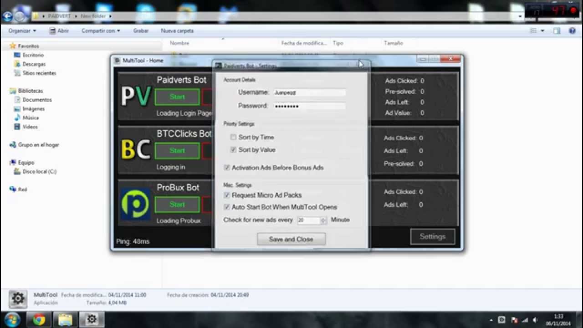
Task: Show hidden tray icons arrow
Action: (x=491, y=320)
